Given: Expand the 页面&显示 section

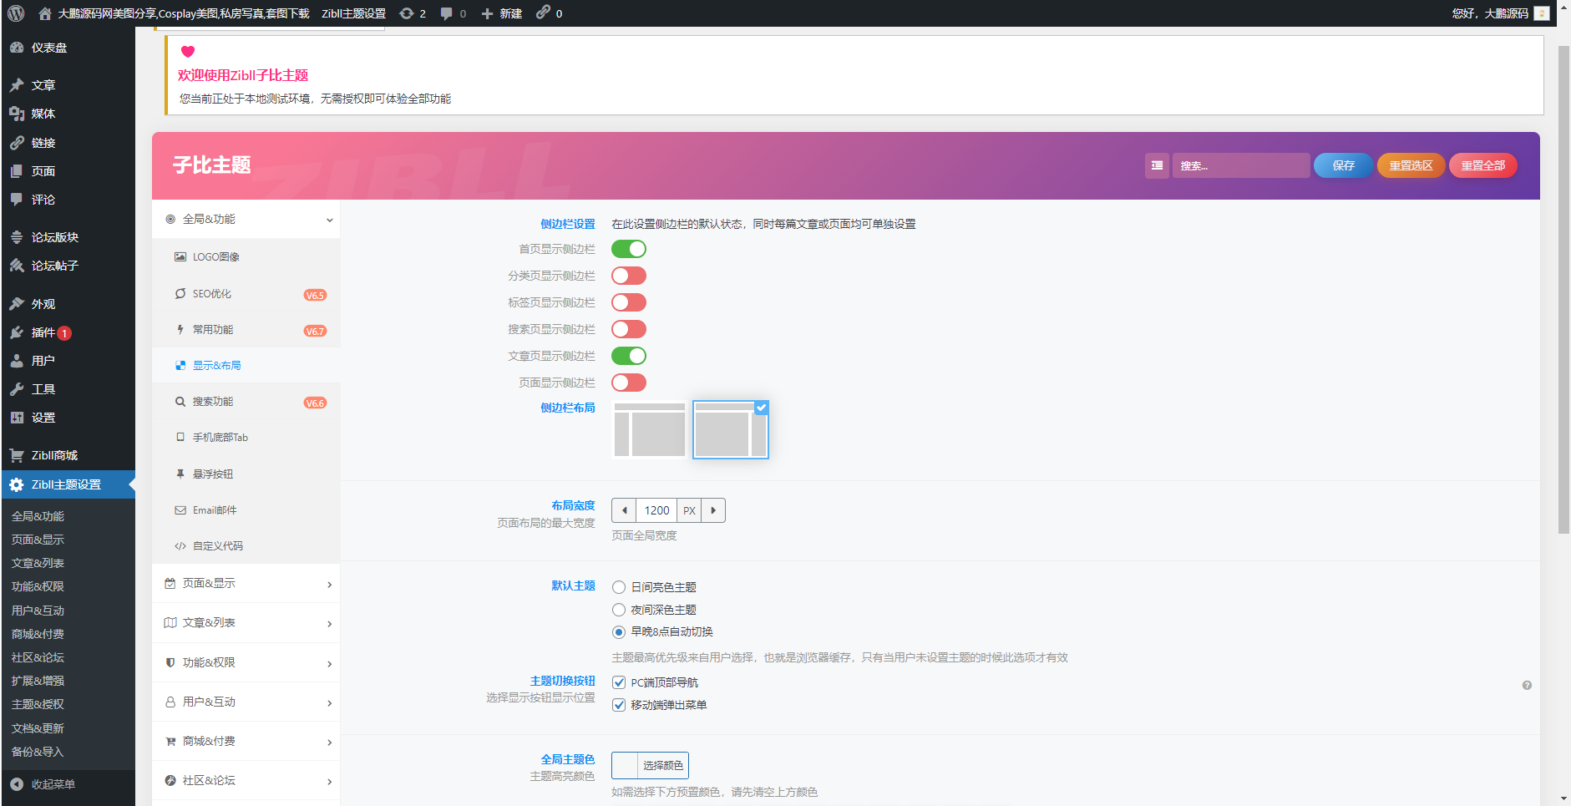Looking at the screenshot, I should (246, 582).
